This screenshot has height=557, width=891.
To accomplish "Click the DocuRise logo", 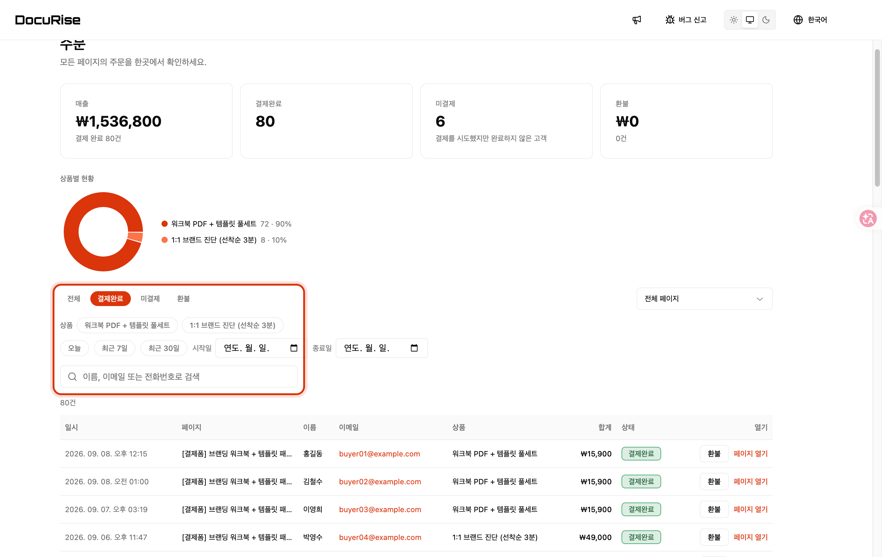I will 48,20.
